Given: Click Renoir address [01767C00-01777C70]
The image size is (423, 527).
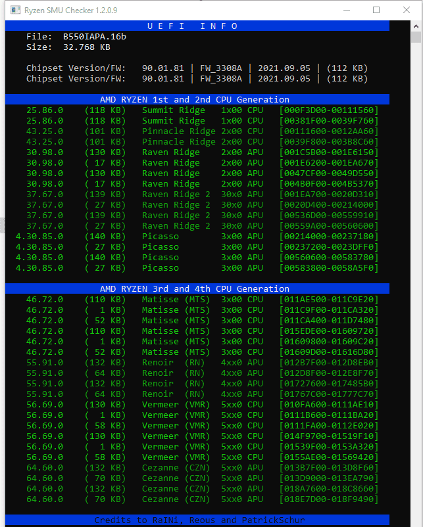Looking at the screenshot, I should (329, 394).
